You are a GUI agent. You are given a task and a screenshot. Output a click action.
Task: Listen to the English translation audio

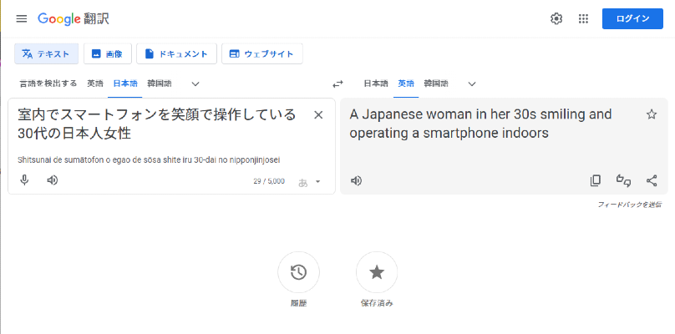(x=356, y=180)
